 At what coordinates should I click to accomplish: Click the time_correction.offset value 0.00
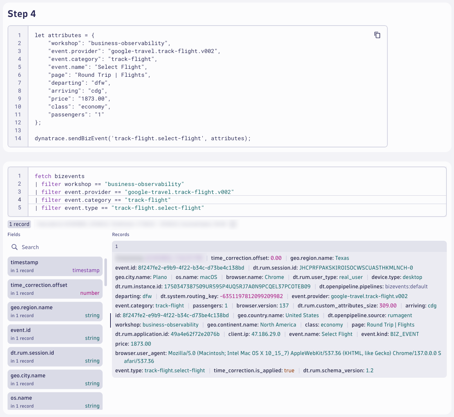[276, 258]
